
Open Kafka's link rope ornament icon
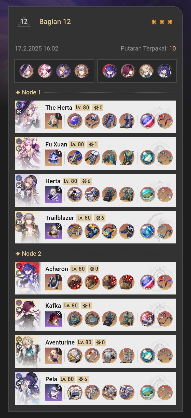(165, 319)
